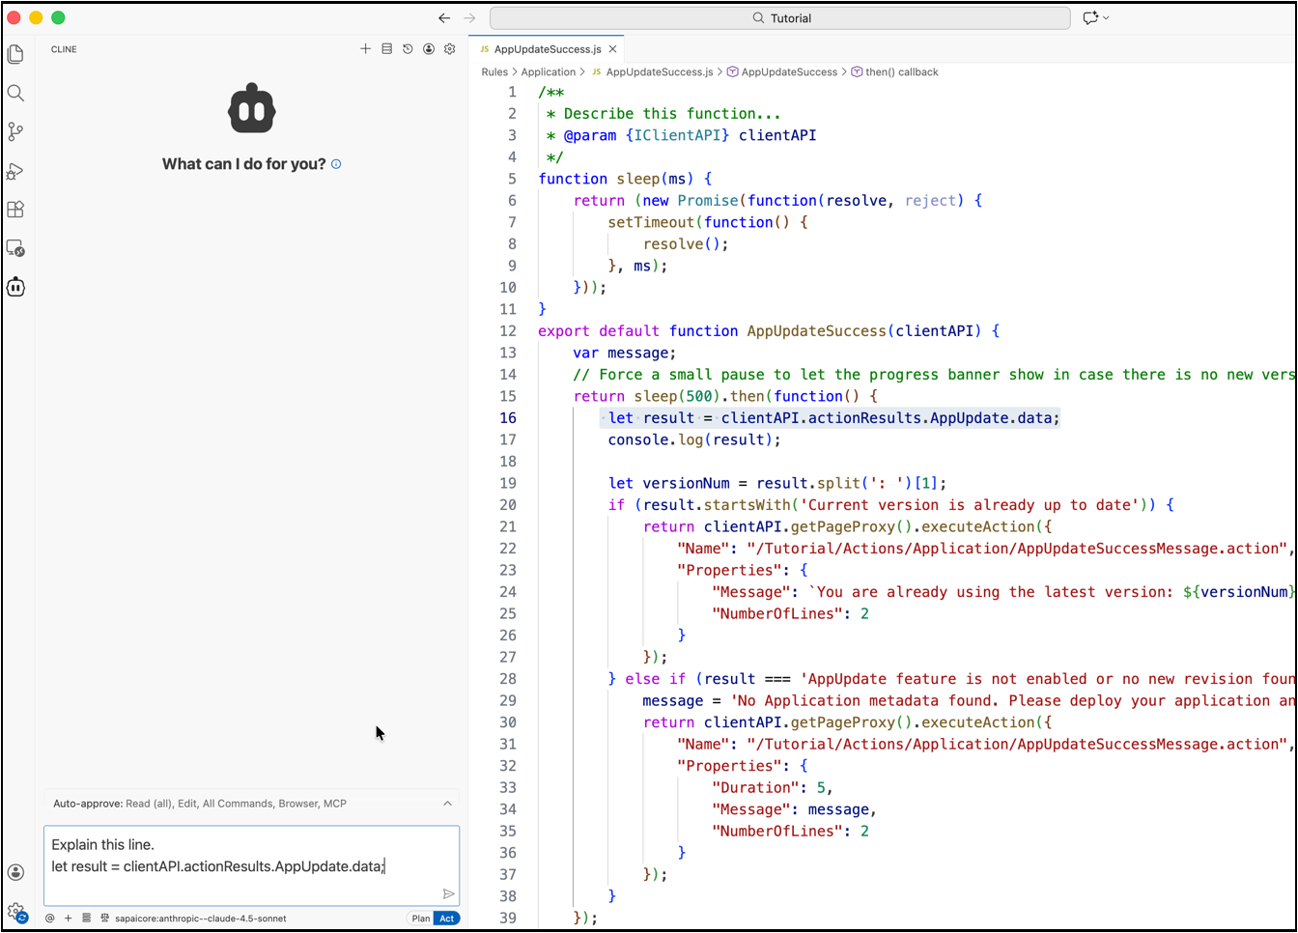Go forward using the right arrow
1298x933 pixels.
point(469,17)
